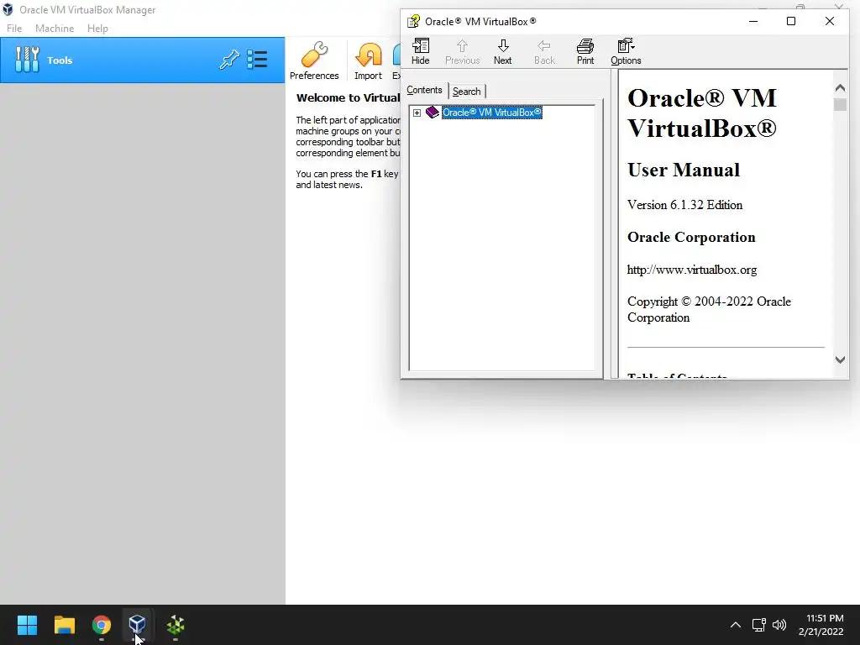860x645 pixels.
Task: Open the volume tray icon
Action: tap(779, 625)
